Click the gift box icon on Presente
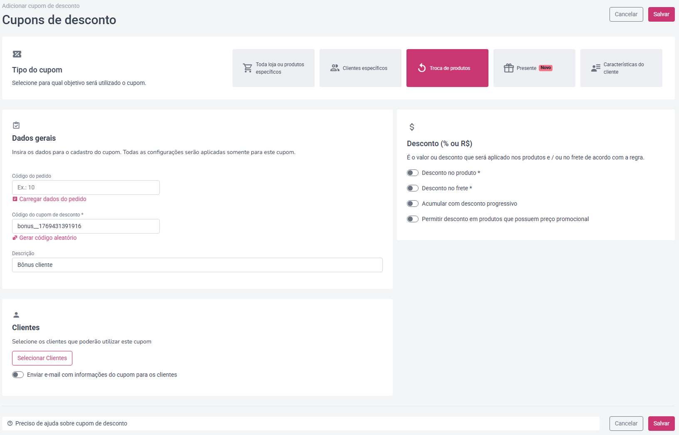The height and width of the screenshot is (435, 679). [508, 68]
